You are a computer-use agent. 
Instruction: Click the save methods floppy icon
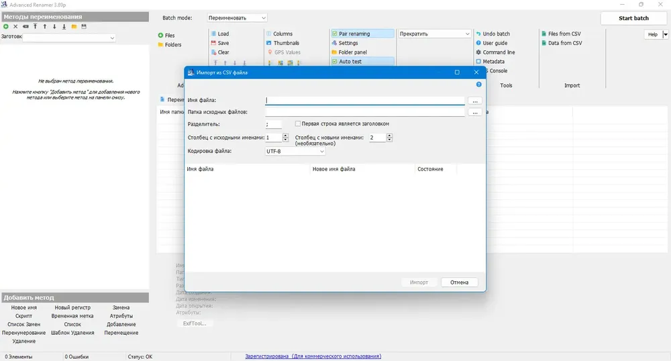pos(84,27)
